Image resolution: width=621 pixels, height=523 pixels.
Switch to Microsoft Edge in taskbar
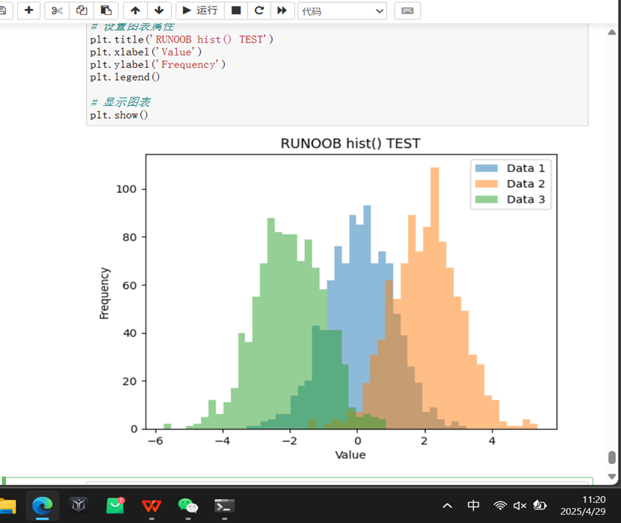pyautogui.click(x=43, y=506)
